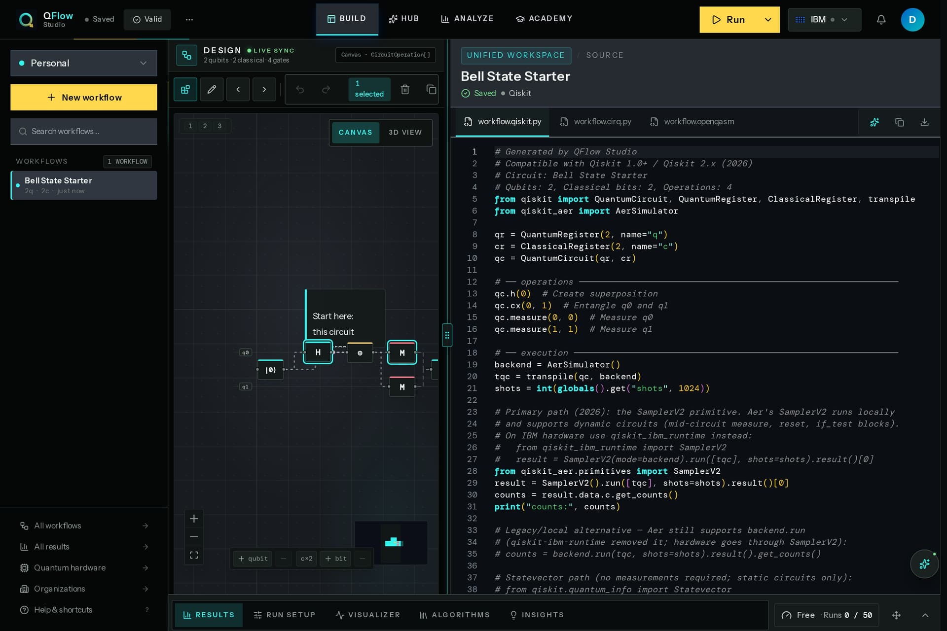Copy the source code to clipboard
947x631 pixels.
click(x=900, y=122)
